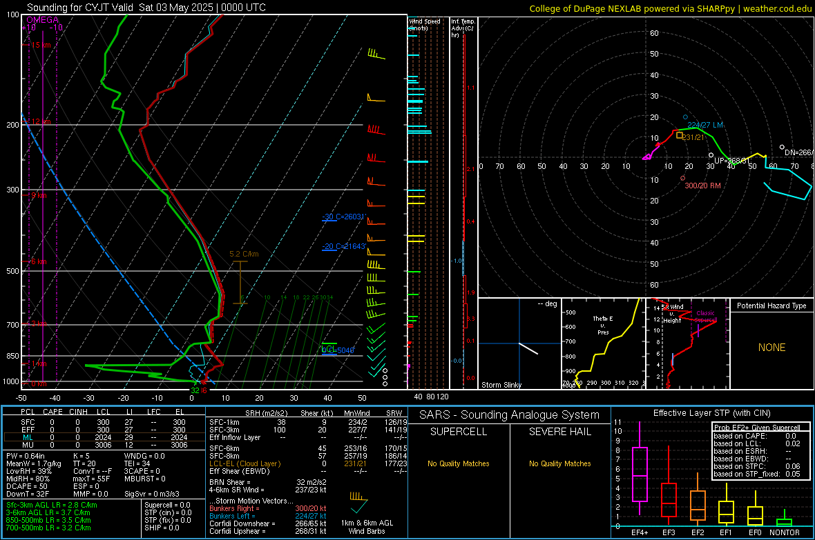Image resolution: width=815 pixels, height=540 pixels.
Task: Click the Classic Supercell label
Action: [x=705, y=317]
